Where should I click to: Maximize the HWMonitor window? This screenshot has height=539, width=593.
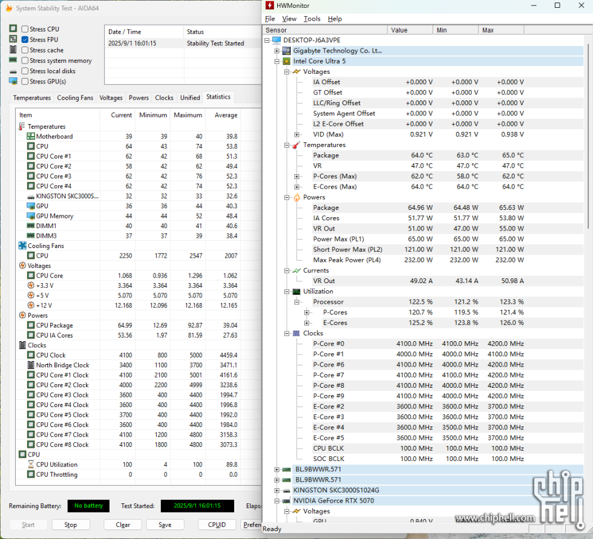pyautogui.click(x=557, y=5)
